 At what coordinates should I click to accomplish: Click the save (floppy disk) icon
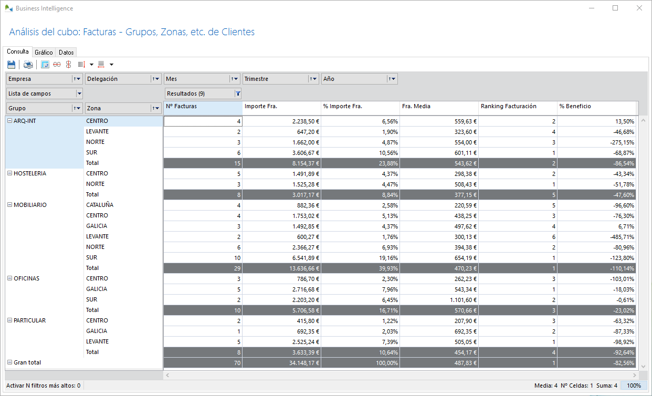pyautogui.click(x=11, y=65)
